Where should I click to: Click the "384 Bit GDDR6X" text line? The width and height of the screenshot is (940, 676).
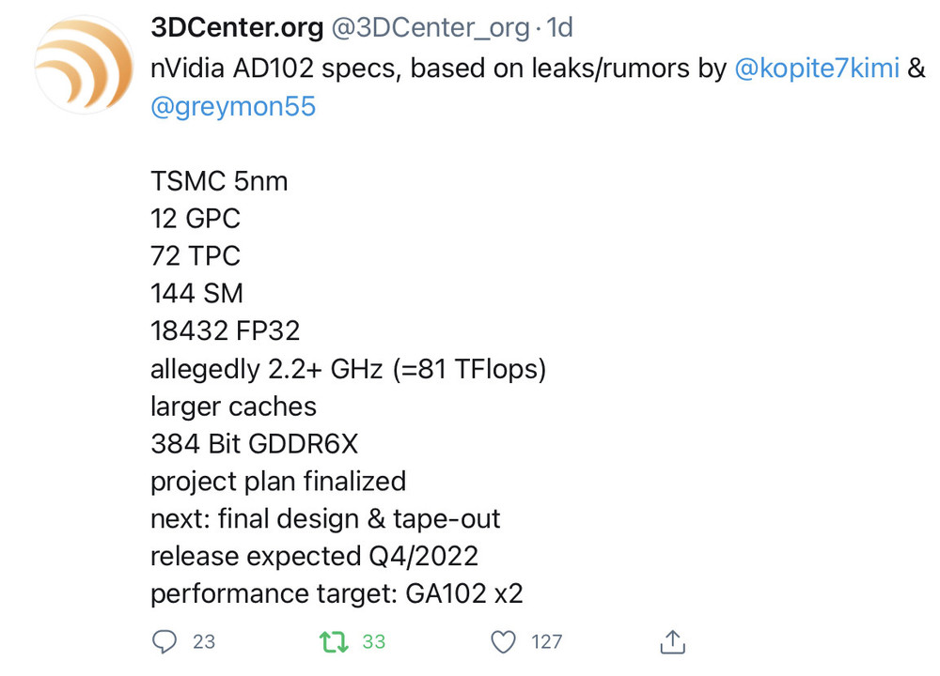(x=254, y=444)
